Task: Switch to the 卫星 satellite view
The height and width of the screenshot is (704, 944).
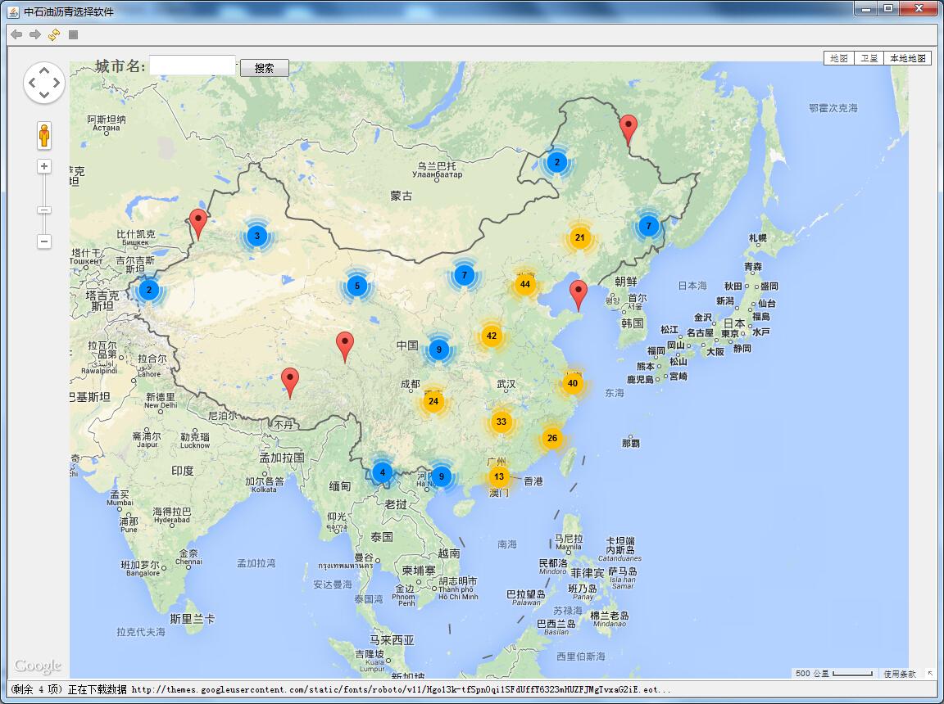Action: (869, 58)
